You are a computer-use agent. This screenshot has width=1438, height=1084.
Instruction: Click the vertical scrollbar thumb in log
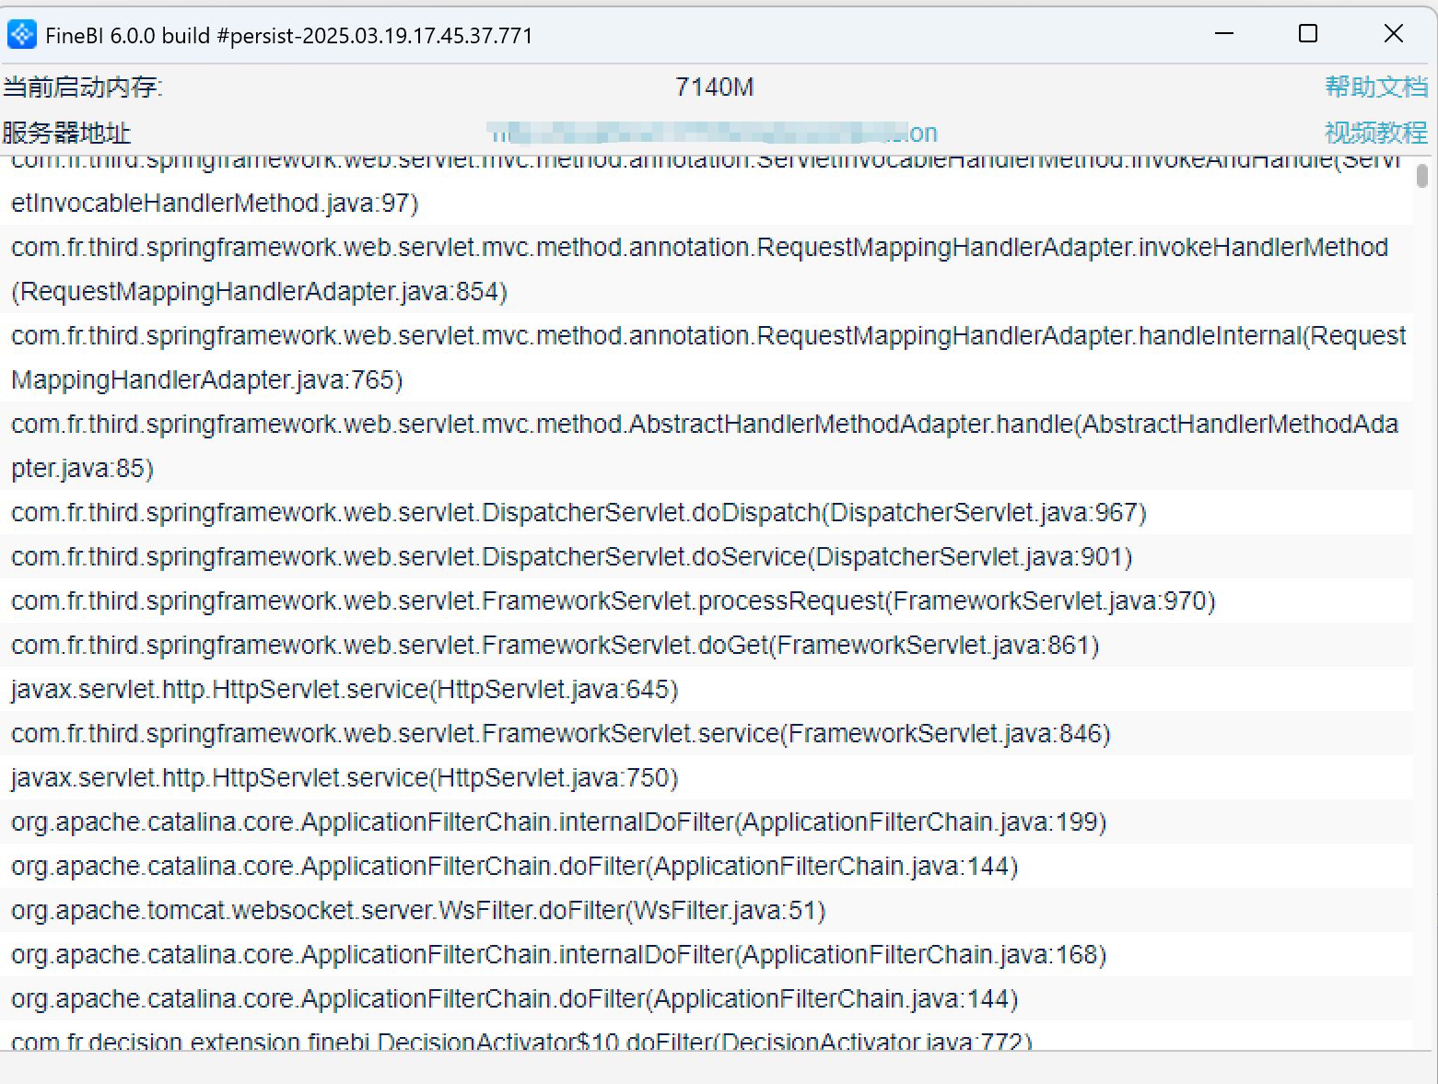1422,175
